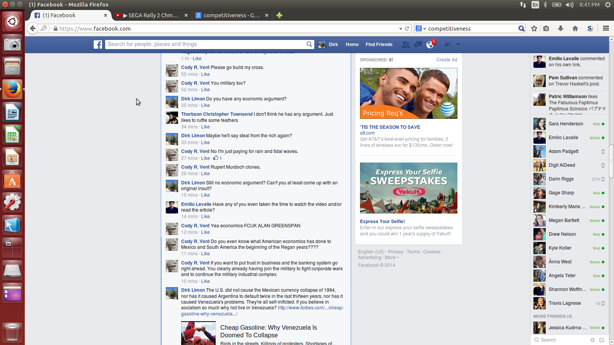Go to Firefox home page icon
The height and width of the screenshot is (345, 614).
click(x=575, y=28)
